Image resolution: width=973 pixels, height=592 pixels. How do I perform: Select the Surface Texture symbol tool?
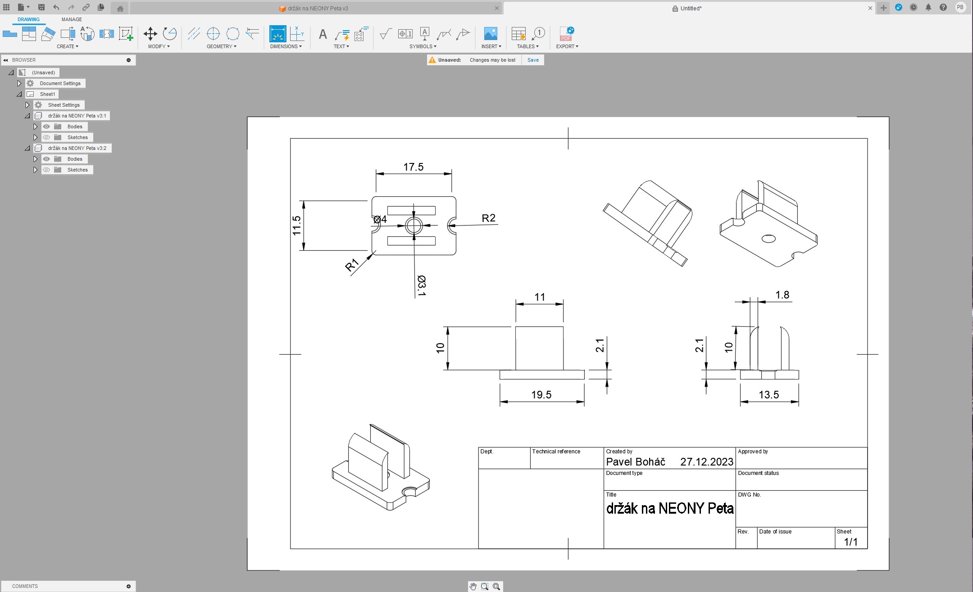point(386,34)
